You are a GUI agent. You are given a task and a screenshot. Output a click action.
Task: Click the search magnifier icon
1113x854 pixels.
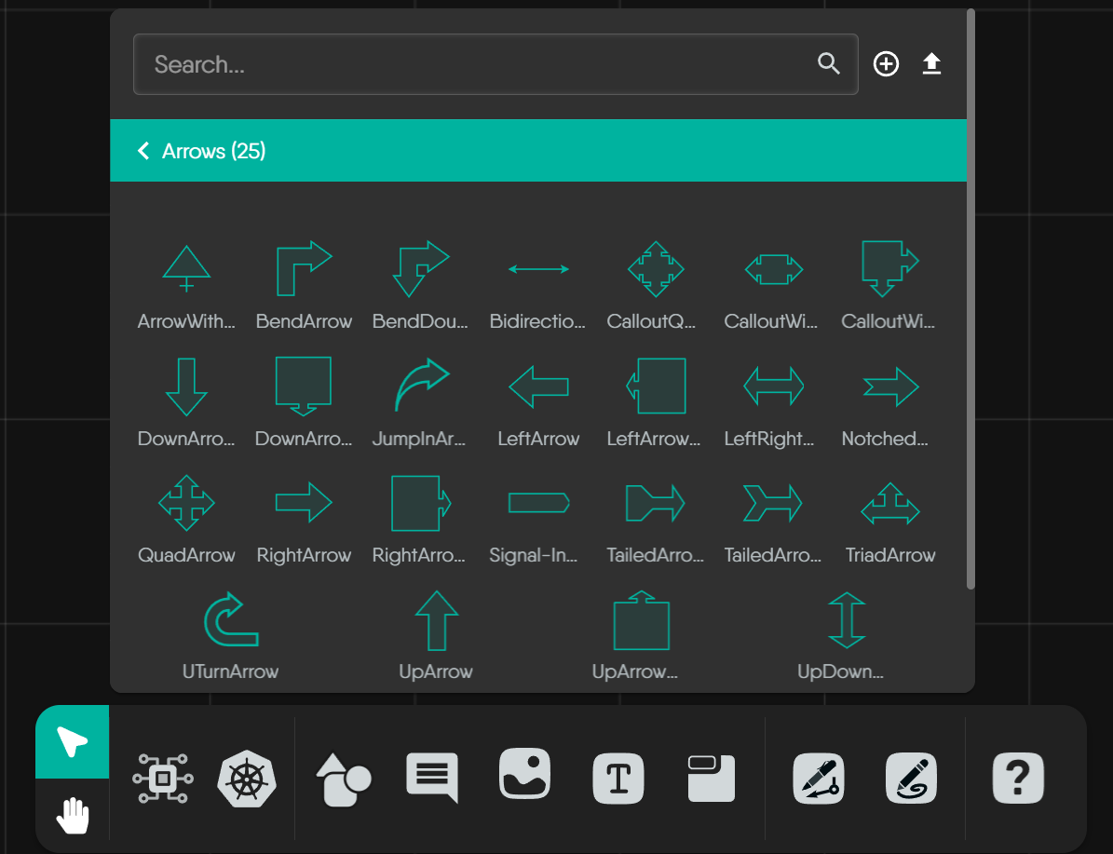click(829, 63)
